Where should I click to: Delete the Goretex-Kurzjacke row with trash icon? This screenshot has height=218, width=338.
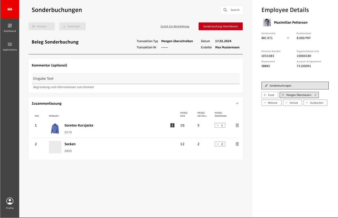[x=237, y=125]
